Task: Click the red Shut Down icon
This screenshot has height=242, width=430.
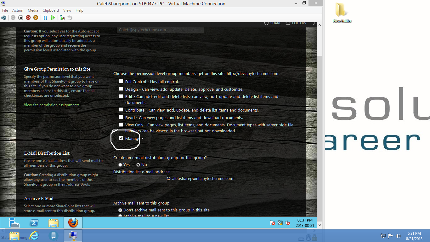Action: pyautogui.click(x=28, y=18)
